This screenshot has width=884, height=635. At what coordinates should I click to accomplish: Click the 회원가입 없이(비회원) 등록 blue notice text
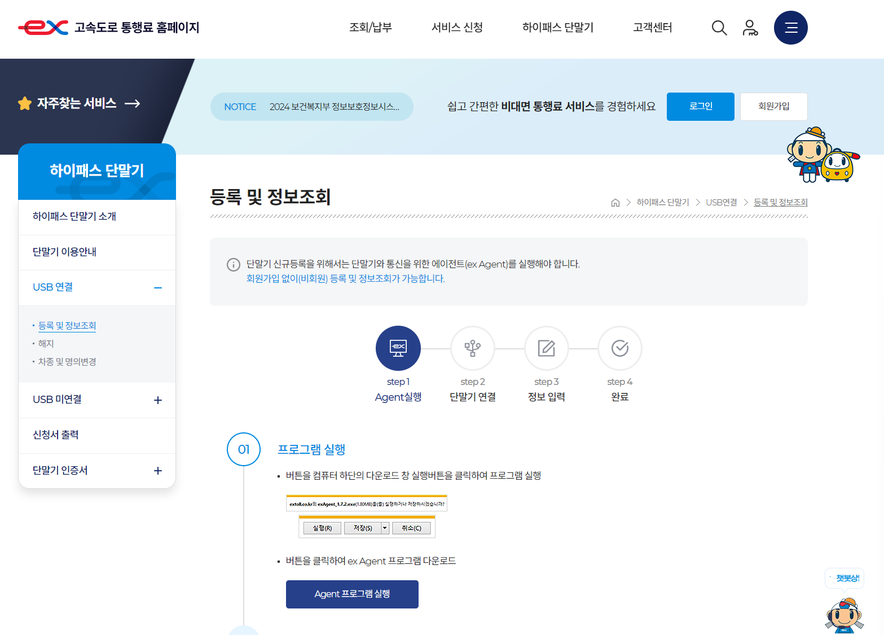(x=345, y=279)
